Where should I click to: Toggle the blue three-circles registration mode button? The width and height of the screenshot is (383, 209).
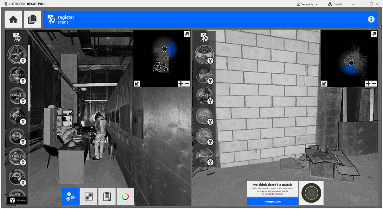tap(70, 196)
